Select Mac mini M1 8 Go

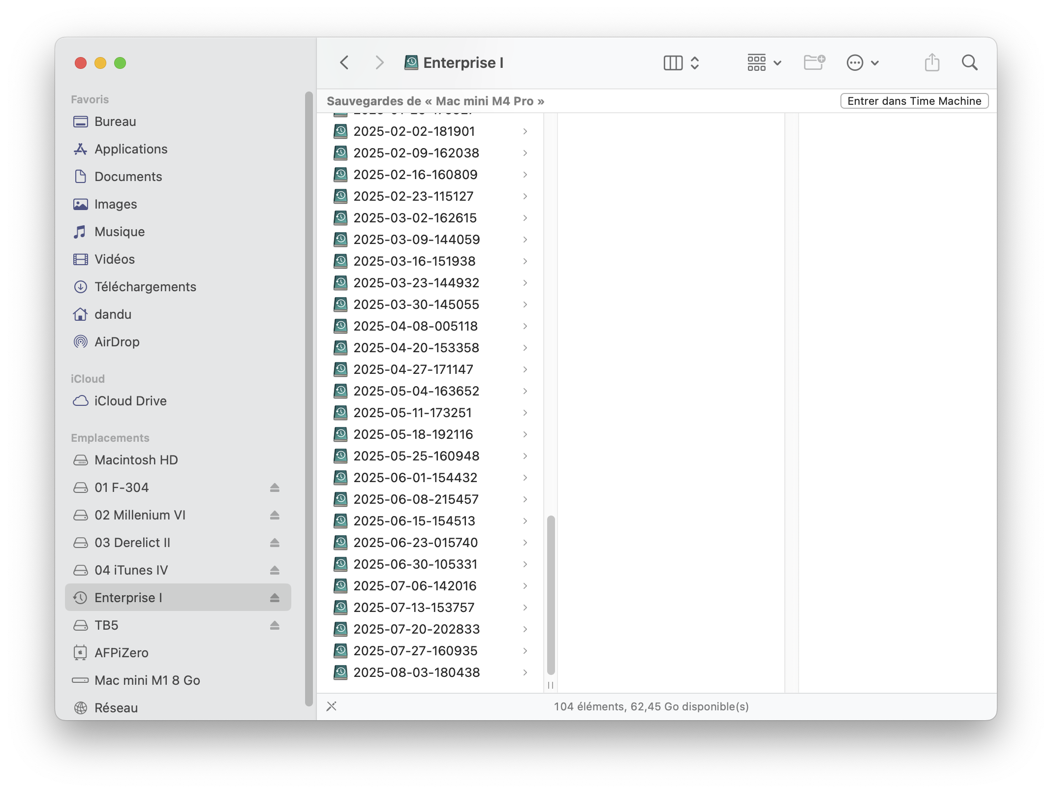[x=178, y=680]
